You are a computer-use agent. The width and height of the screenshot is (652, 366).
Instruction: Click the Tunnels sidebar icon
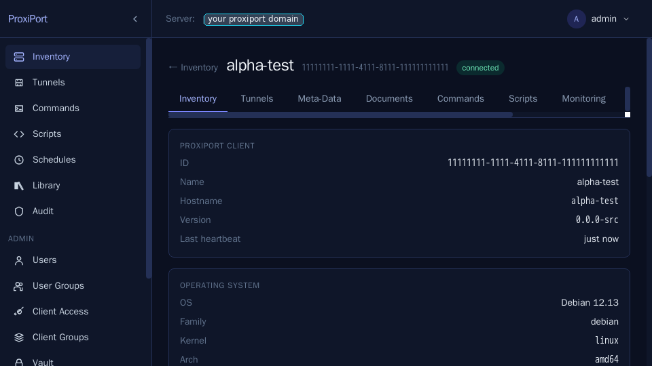(x=19, y=83)
